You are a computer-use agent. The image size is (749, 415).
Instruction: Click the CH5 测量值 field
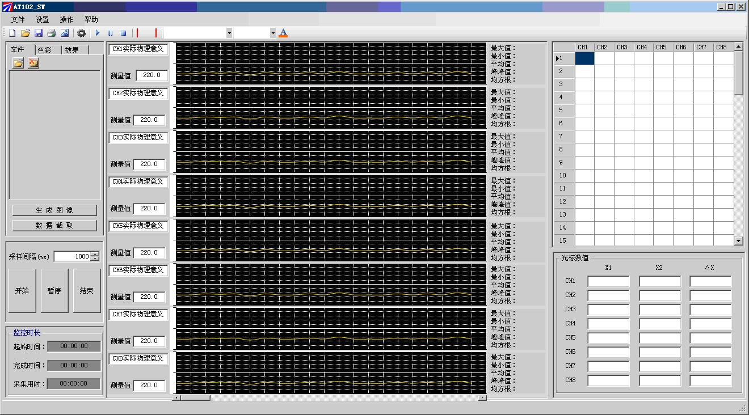[x=150, y=253]
